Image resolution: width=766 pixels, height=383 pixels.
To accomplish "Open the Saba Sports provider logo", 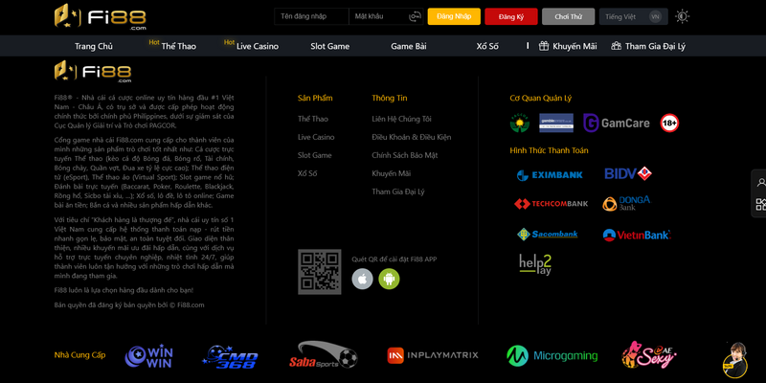I will click(323, 355).
